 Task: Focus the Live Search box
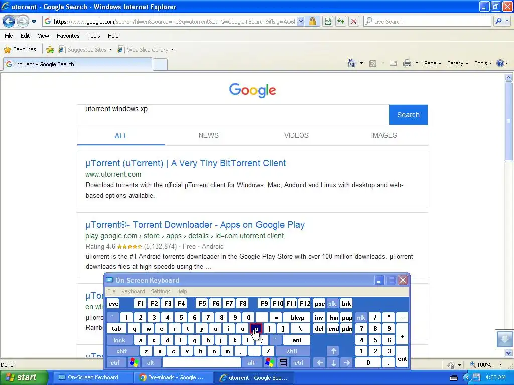427,21
